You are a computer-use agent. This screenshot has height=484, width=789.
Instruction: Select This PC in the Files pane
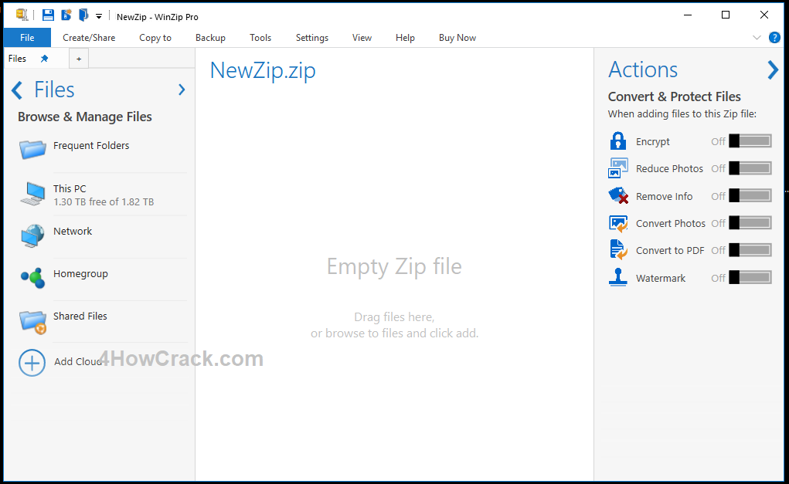[x=70, y=189]
